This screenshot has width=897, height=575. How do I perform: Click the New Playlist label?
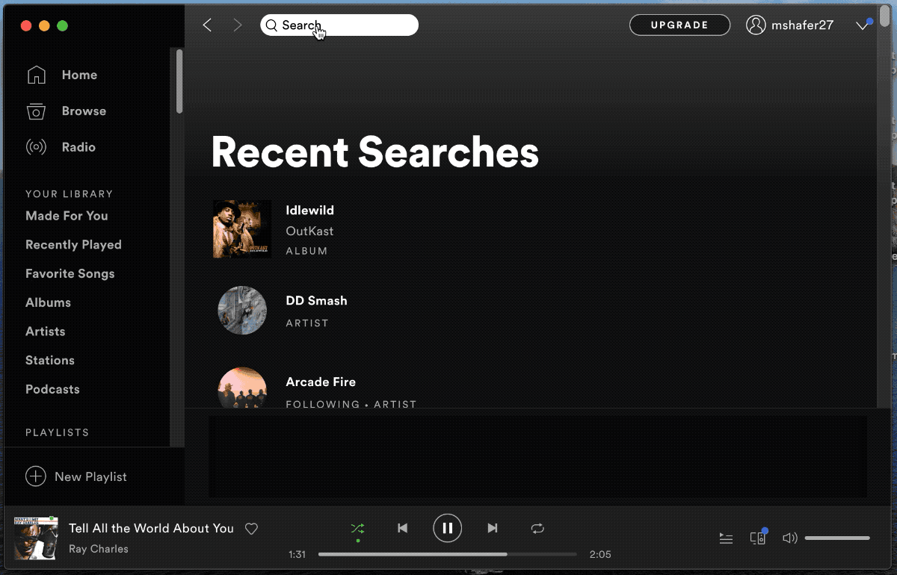pos(90,476)
